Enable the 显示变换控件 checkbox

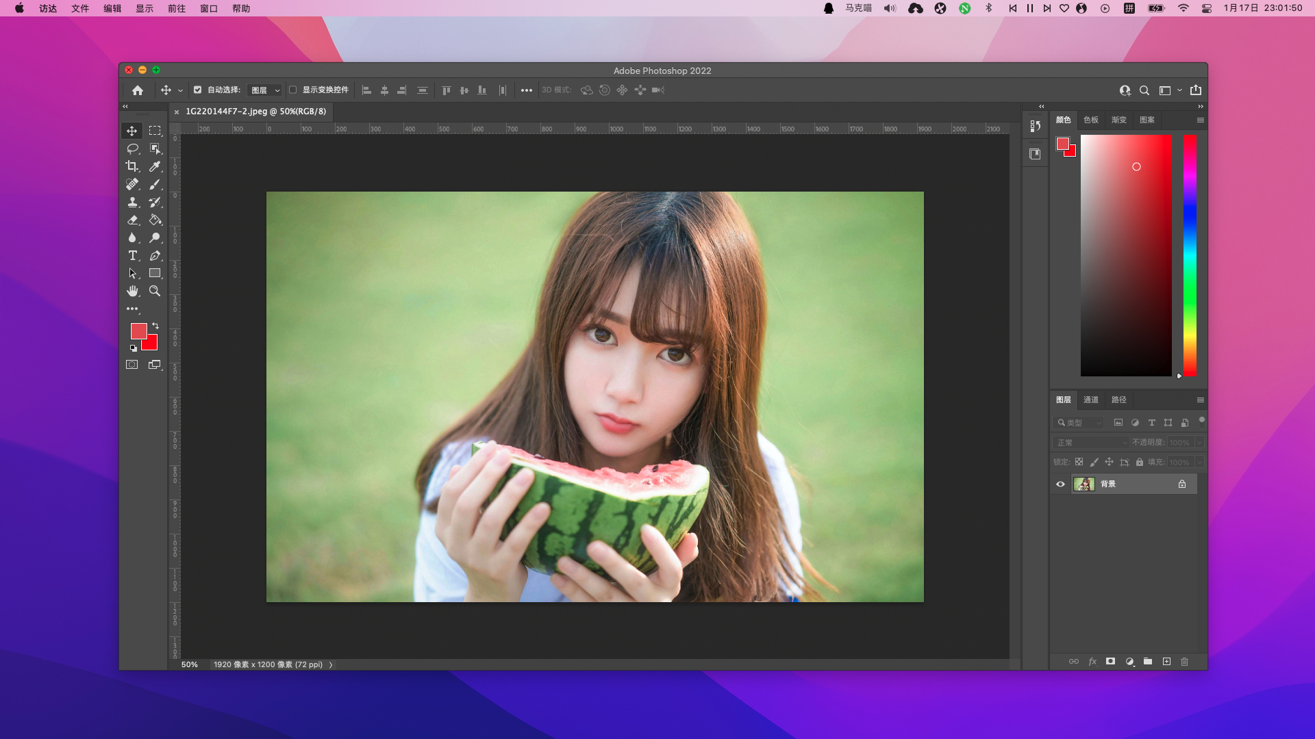click(293, 90)
